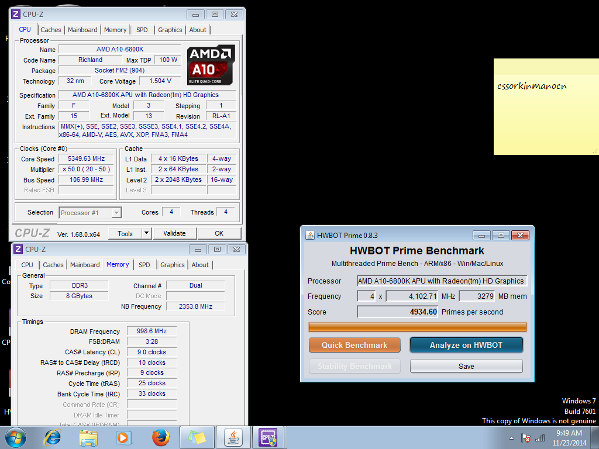Click the Code Name value Richland

90,60
